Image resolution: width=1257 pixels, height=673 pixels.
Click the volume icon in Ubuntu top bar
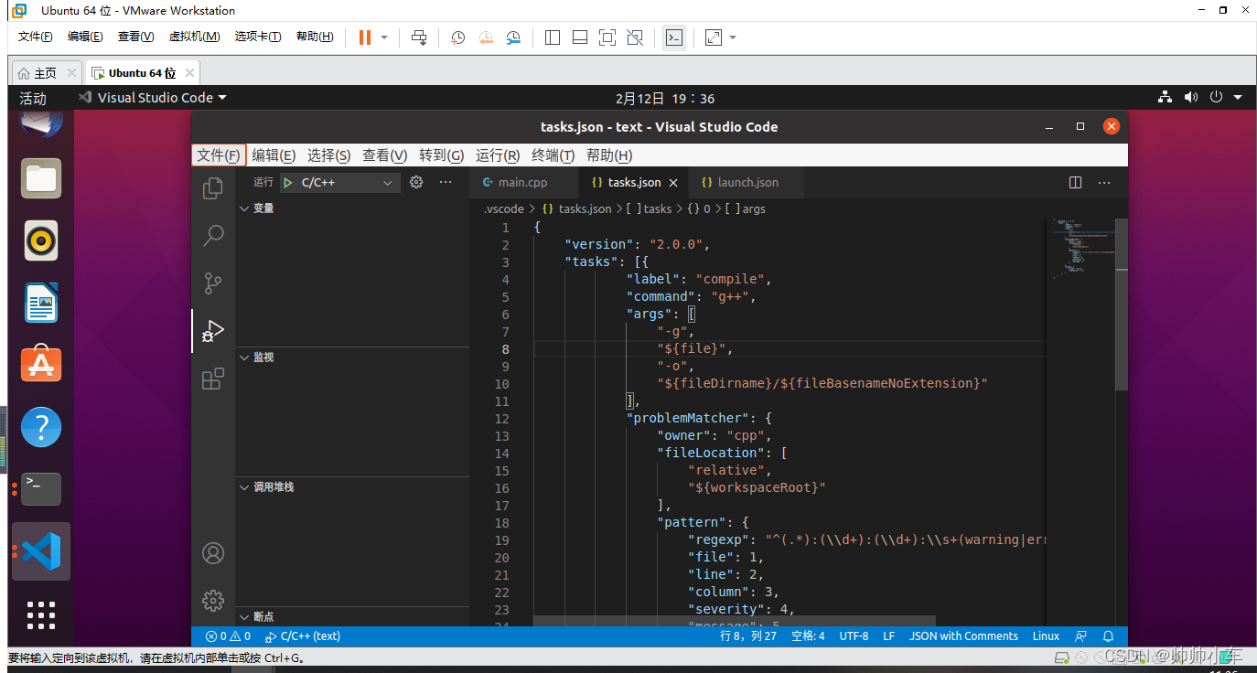tap(1190, 98)
